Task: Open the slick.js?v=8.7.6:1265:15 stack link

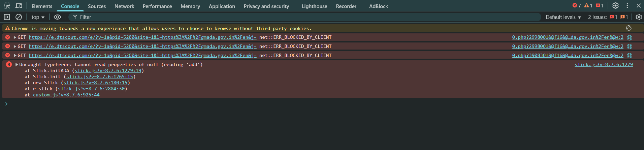Action: tap(100, 77)
